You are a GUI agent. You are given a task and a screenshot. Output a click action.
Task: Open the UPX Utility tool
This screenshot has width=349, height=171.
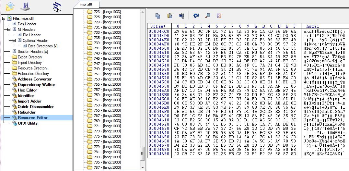(28, 123)
